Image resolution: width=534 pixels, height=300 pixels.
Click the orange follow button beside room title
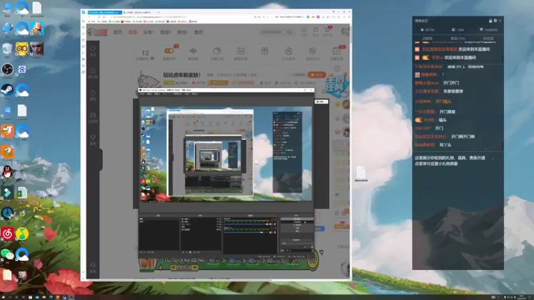(316, 75)
